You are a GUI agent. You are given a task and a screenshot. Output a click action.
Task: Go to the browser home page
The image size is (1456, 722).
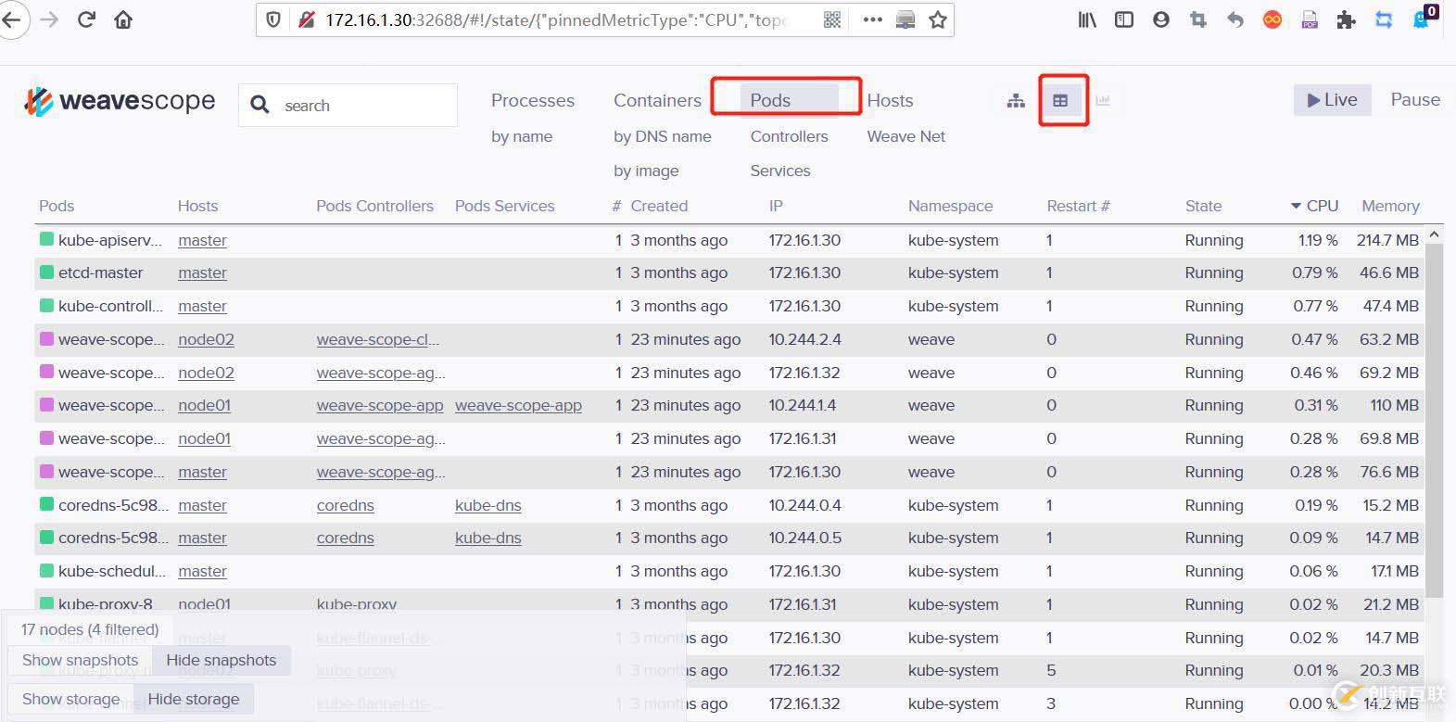pos(123,19)
